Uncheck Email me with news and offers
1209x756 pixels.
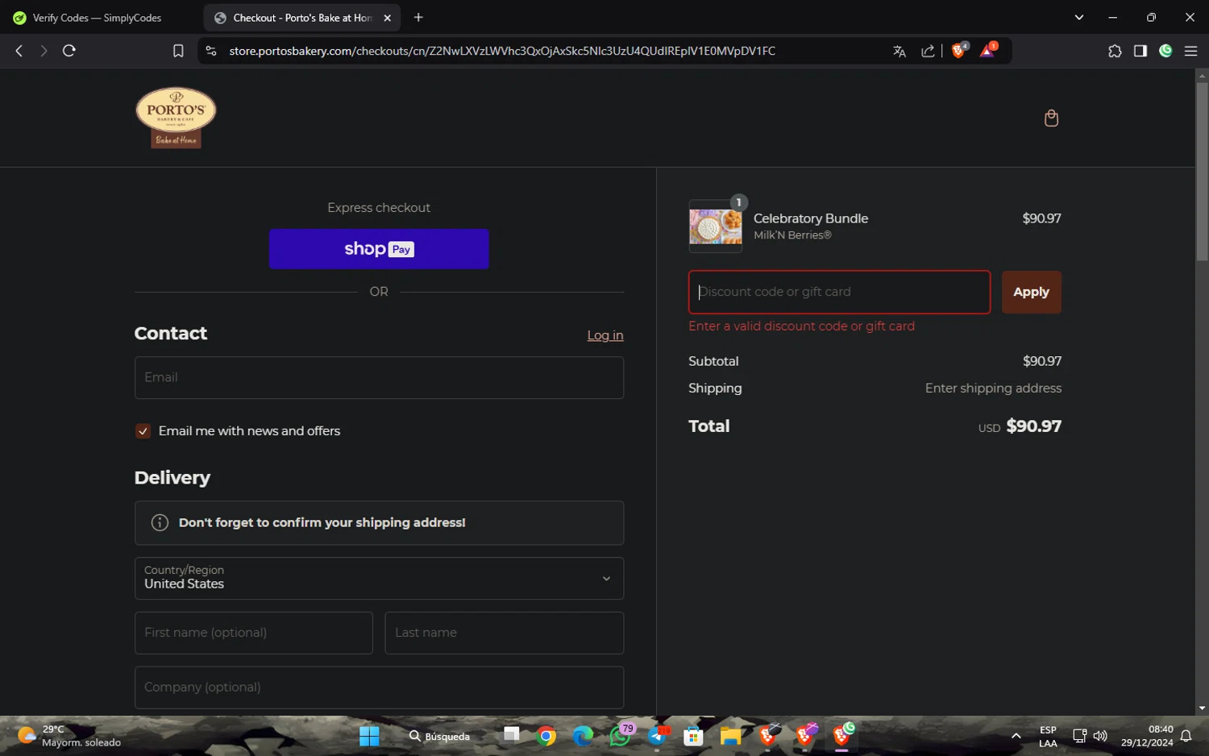tap(143, 431)
